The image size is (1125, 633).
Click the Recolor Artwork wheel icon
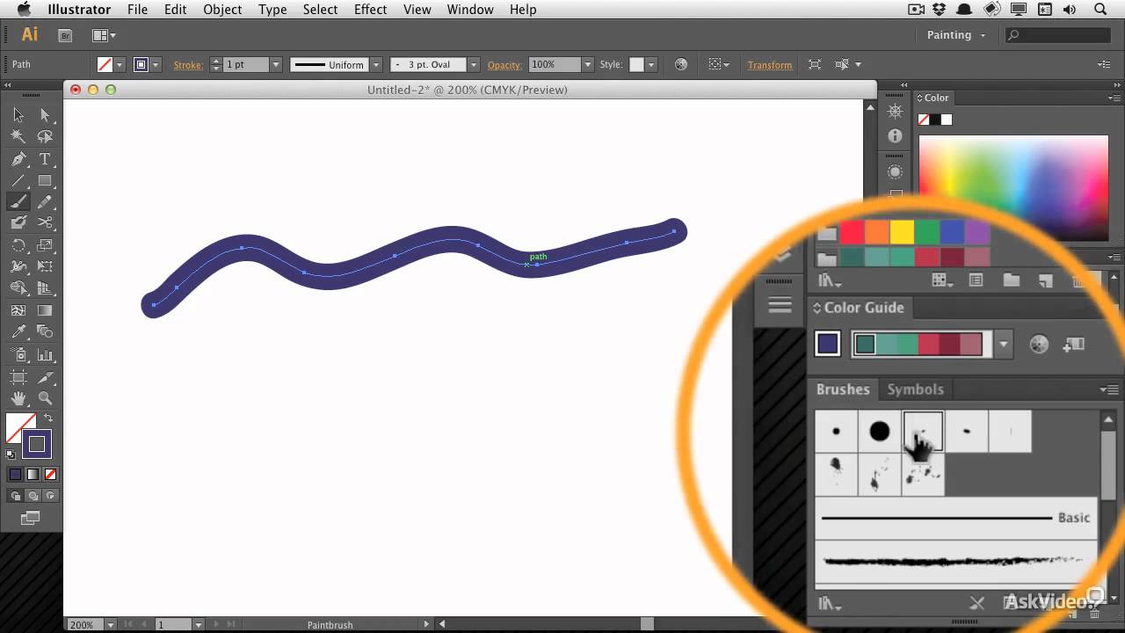pyautogui.click(x=680, y=64)
